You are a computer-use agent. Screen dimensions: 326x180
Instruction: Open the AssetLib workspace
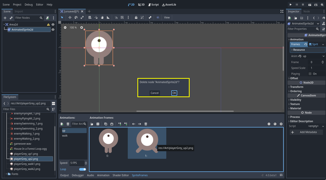169,5
